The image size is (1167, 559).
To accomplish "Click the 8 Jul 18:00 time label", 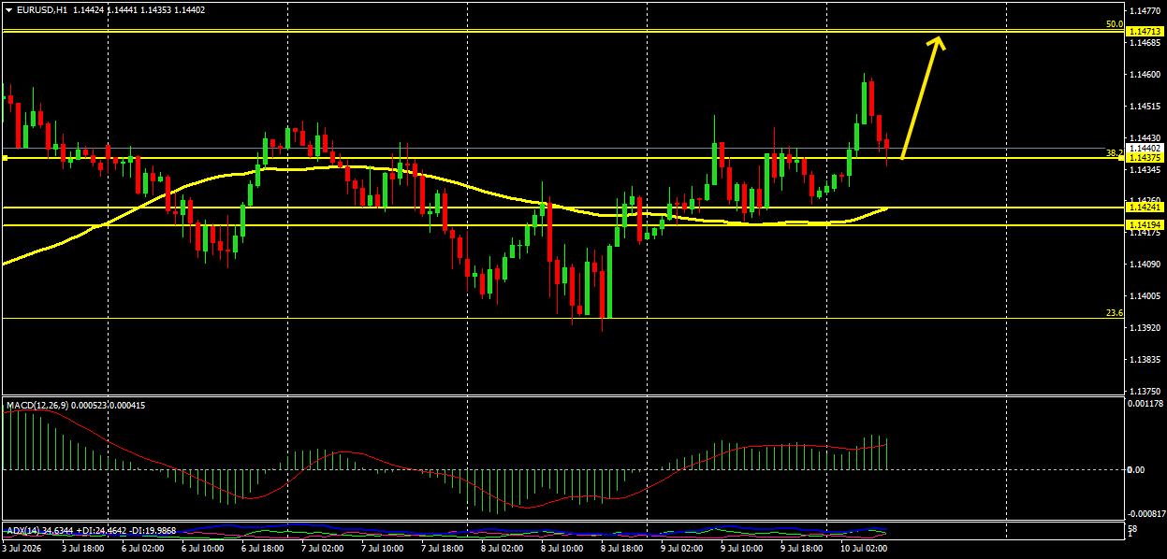I will click(x=623, y=549).
